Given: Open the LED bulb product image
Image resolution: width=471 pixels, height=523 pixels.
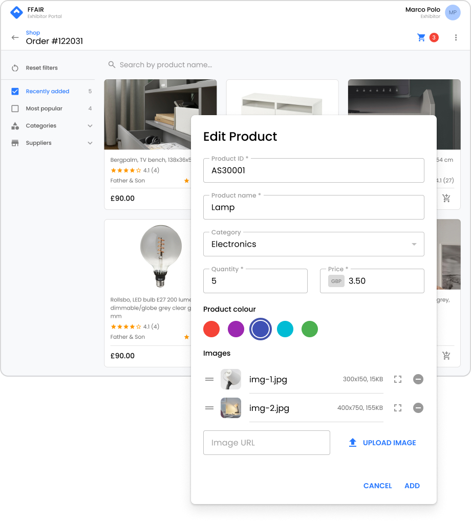Looking at the screenshot, I should [x=161, y=256].
